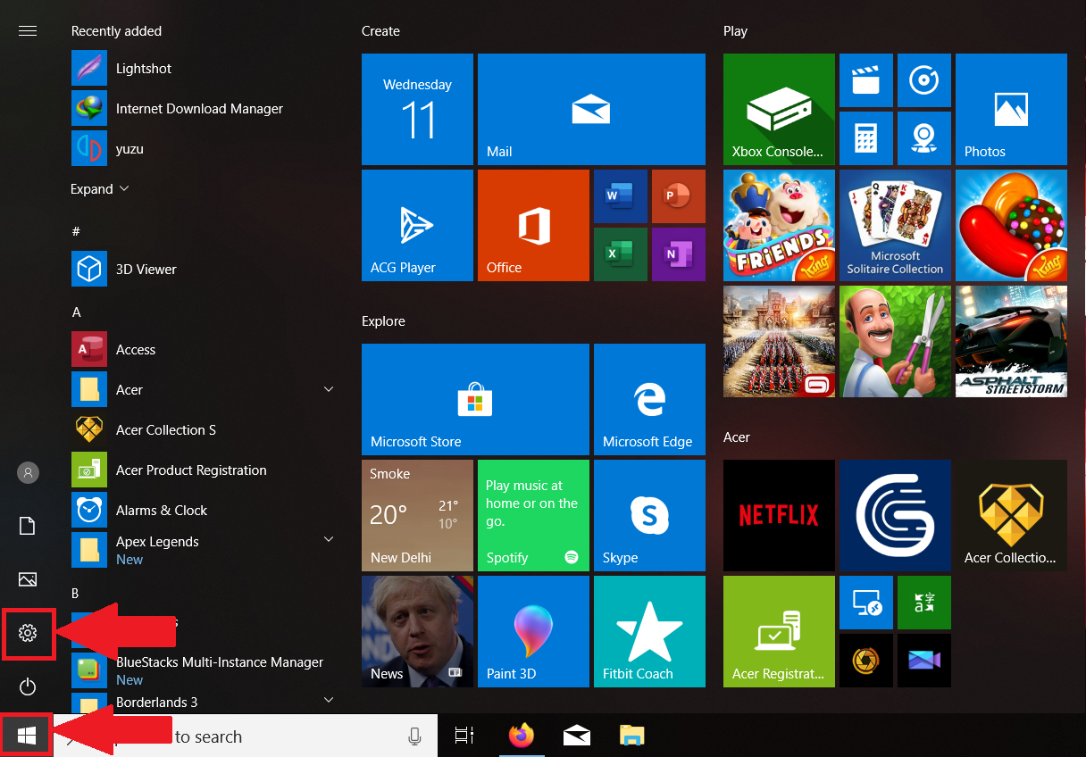Viewport: 1086px width, 757px height.
Task: Open Acer Product Registration in the app list
Action: [x=201, y=470]
